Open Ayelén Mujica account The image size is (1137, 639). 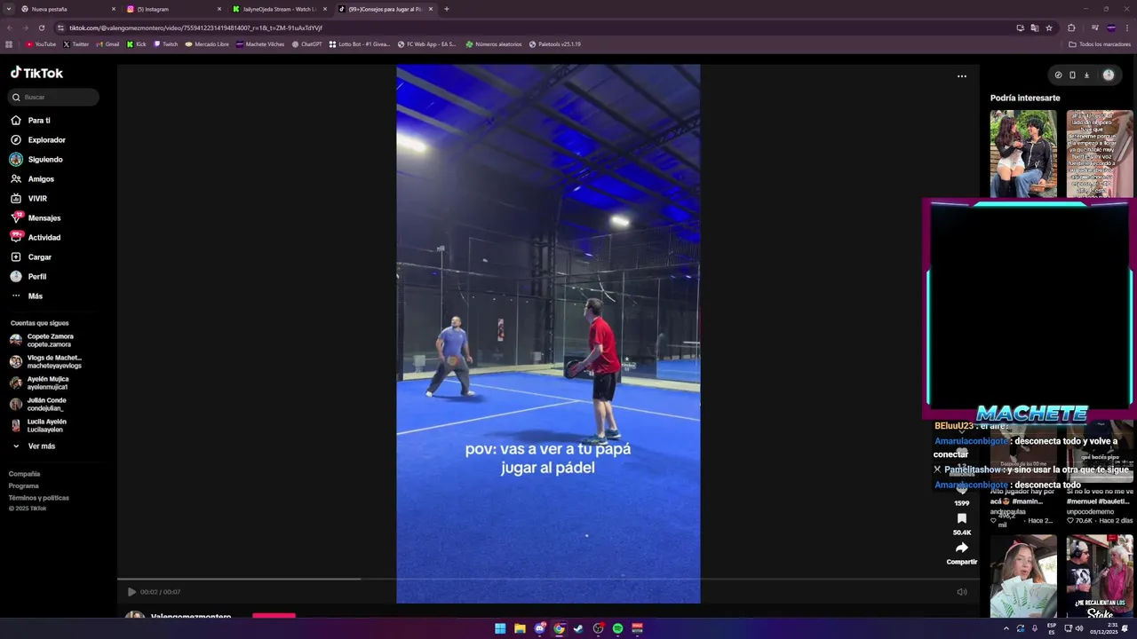click(39, 383)
